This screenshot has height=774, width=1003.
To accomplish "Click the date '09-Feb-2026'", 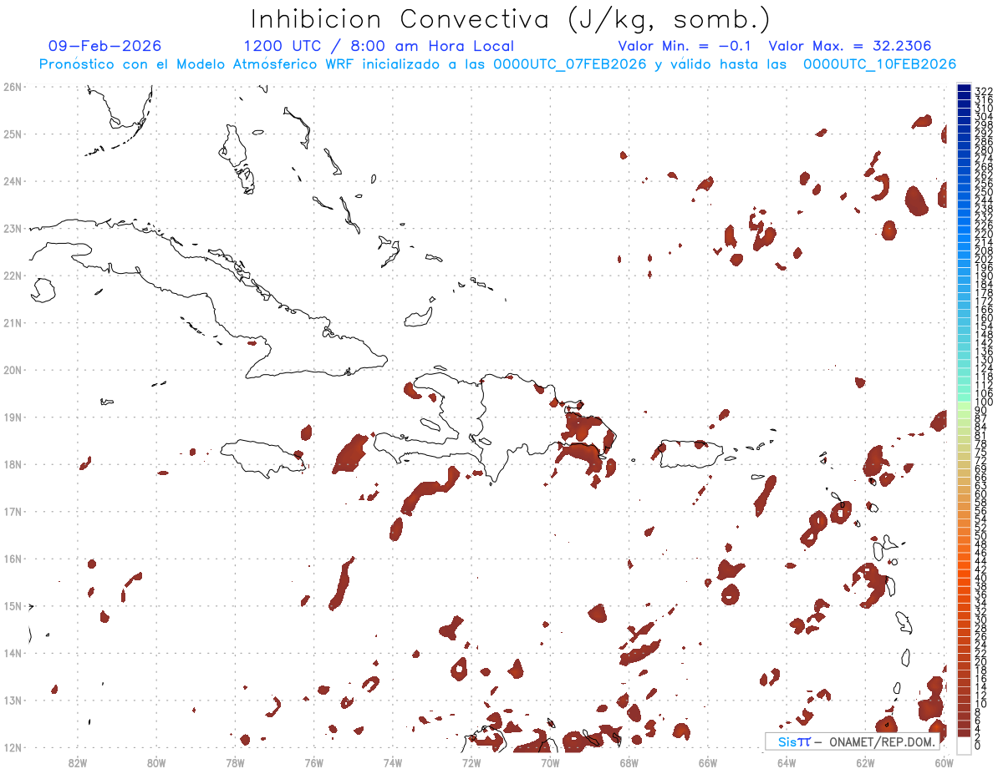I will [105, 46].
